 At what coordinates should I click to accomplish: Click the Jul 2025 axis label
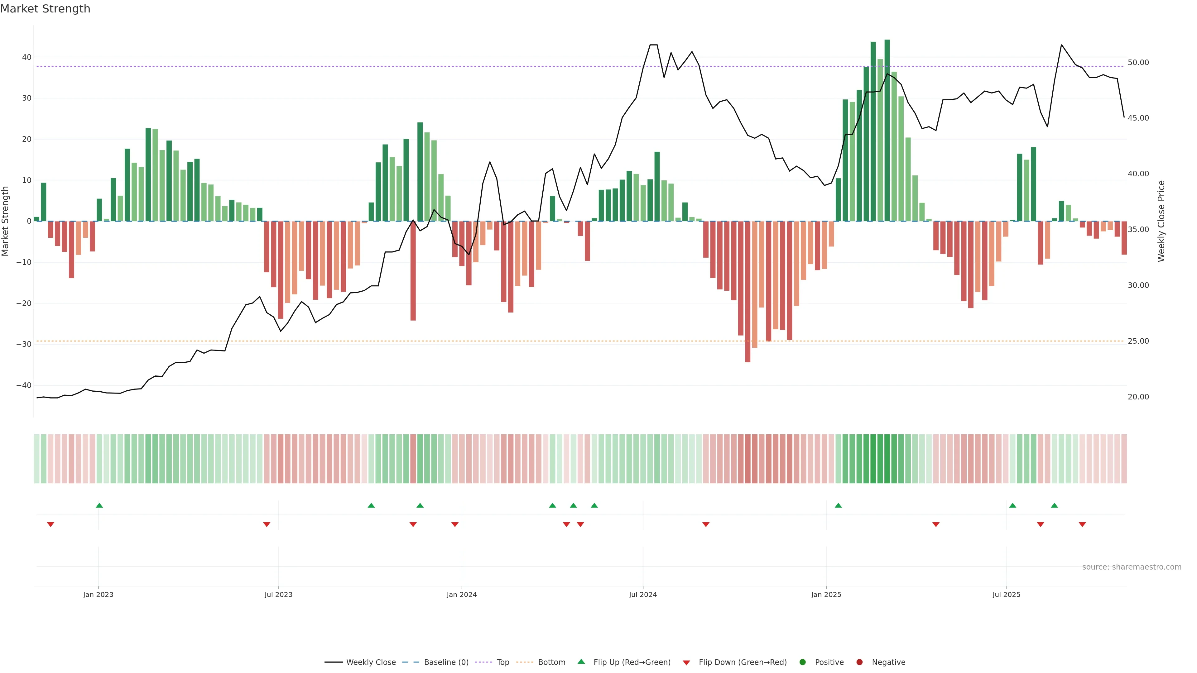pyautogui.click(x=1006, y=594)
